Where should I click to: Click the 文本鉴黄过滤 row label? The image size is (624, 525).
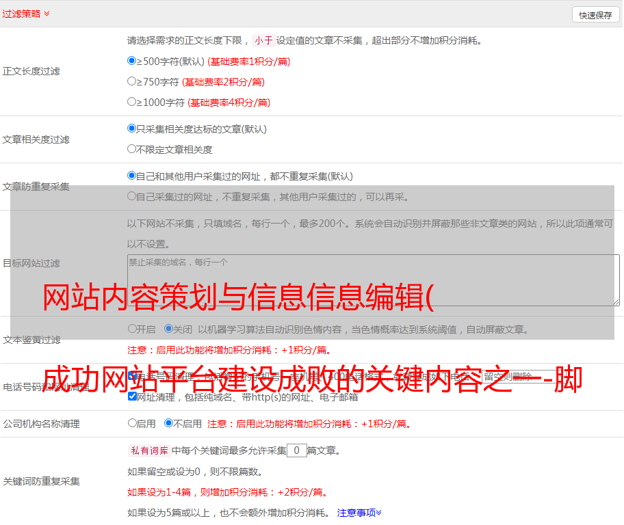pyautogui.click(x=32, y=340)
